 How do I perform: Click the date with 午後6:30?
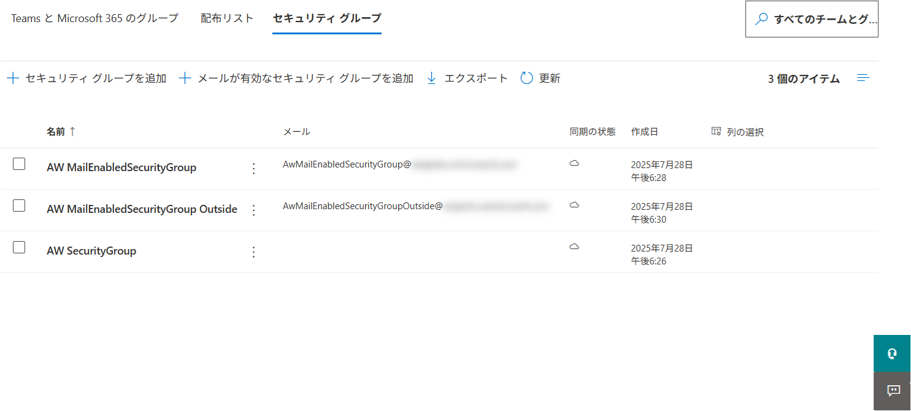point(662,213)
